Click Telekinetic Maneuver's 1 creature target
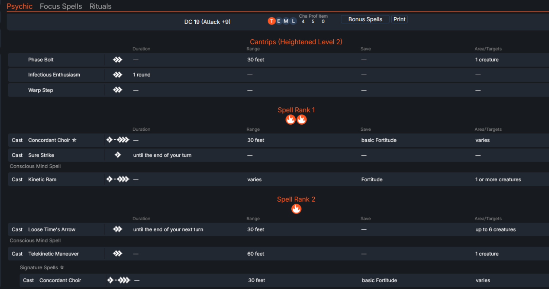Screen dimensions: 549x289 (x=487, y=254)
